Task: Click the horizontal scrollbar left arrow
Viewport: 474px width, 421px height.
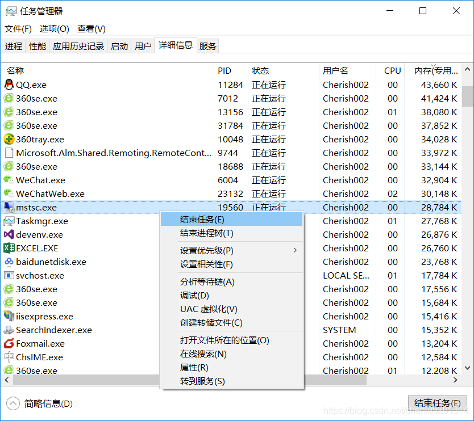Action: (7, 380)
